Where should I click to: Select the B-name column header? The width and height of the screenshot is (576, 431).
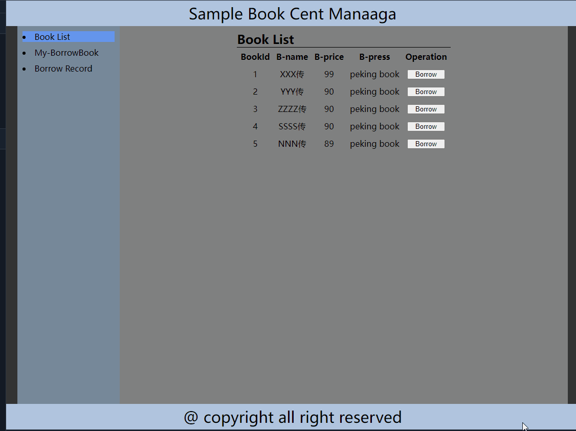point(292,57)
